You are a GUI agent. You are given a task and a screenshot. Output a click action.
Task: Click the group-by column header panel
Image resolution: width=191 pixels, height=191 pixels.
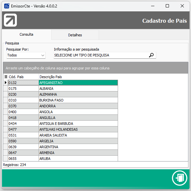click(96, 68)
